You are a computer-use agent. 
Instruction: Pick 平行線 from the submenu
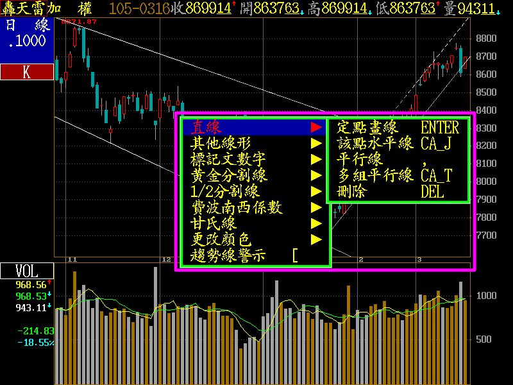[360, 159]
